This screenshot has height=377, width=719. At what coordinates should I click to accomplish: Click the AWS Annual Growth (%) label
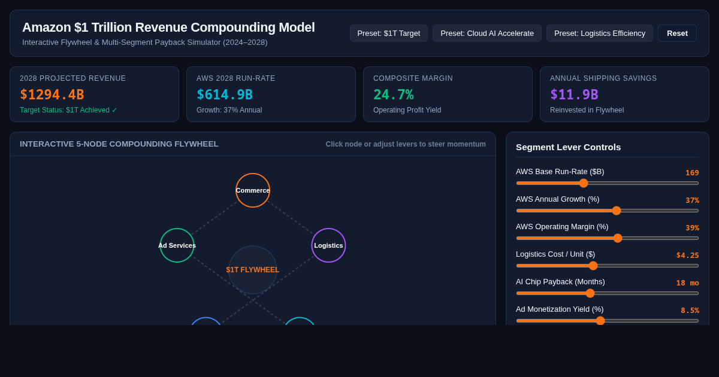pos(557,199)
